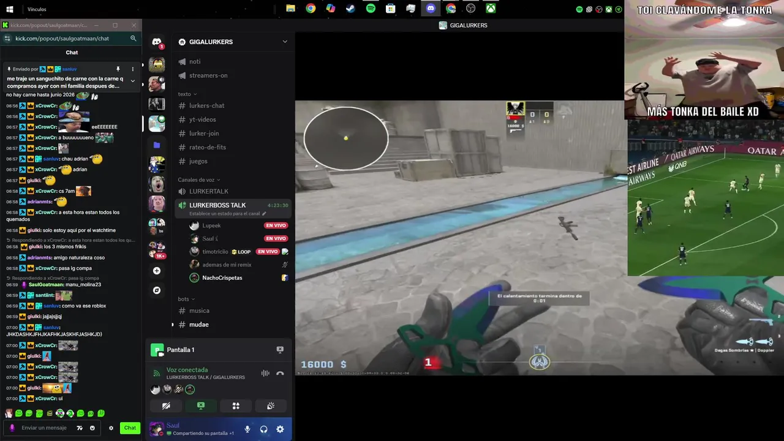The height and width of the screenshot is (441, 784).
Task: Unpin the pinned message pin icon
Action: coord(118,69)
